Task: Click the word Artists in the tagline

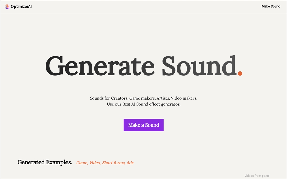Action: coord(163,98)
